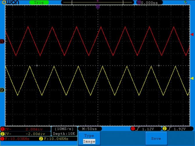The height and width of the screenshot is (146, 195).
Task: Click channel 1 frequency 10.03KHz readout
Action: tap(17, 139)
